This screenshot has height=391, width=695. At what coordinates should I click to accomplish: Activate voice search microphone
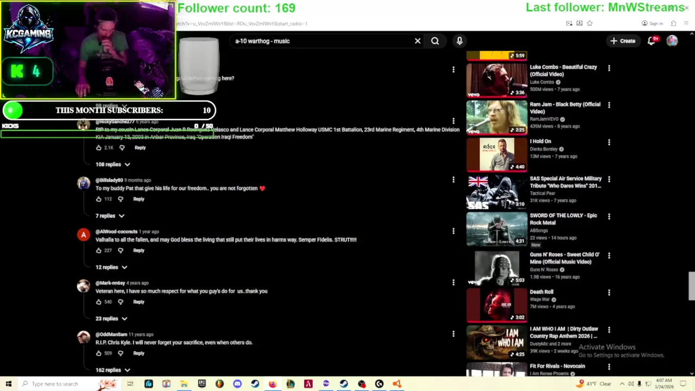coord(459,41)
